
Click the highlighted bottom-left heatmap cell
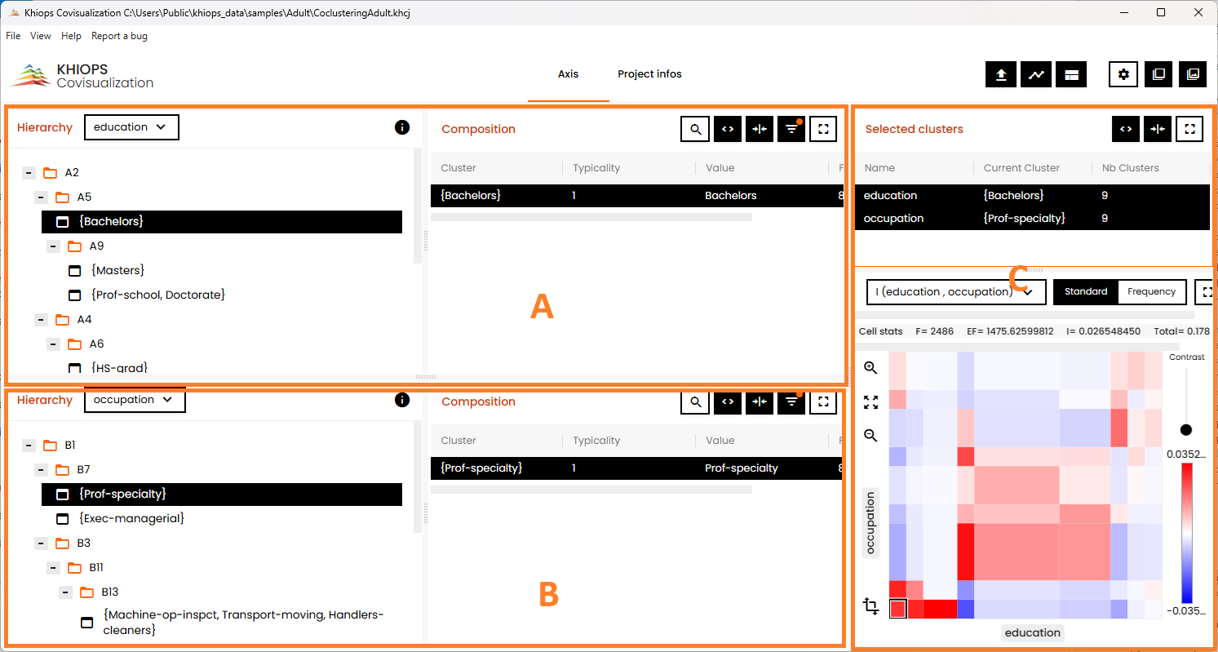(x=897, y=609)
